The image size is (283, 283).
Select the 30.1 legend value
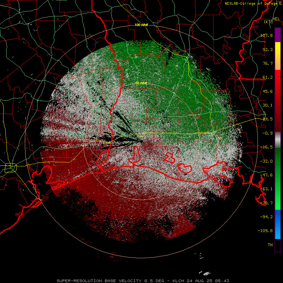[268, 105]
